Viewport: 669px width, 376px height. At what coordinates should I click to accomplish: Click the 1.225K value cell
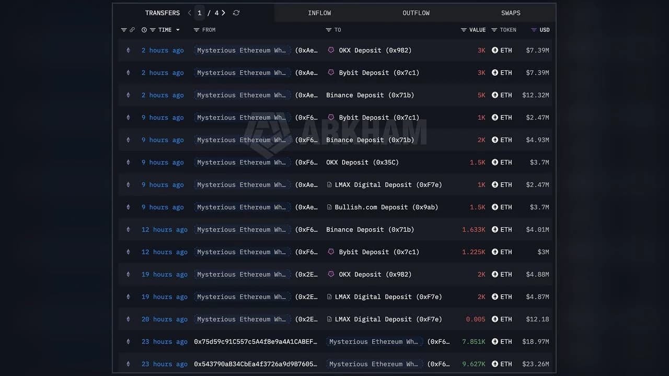[x=474, y=252]
